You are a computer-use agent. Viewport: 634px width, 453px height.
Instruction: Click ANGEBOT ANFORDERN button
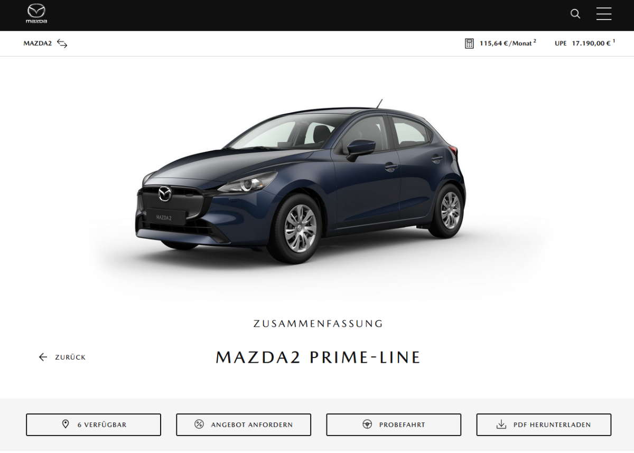tap(244, 424)
